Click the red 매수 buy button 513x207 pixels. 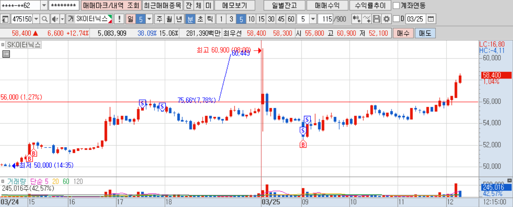click(403, 34)
